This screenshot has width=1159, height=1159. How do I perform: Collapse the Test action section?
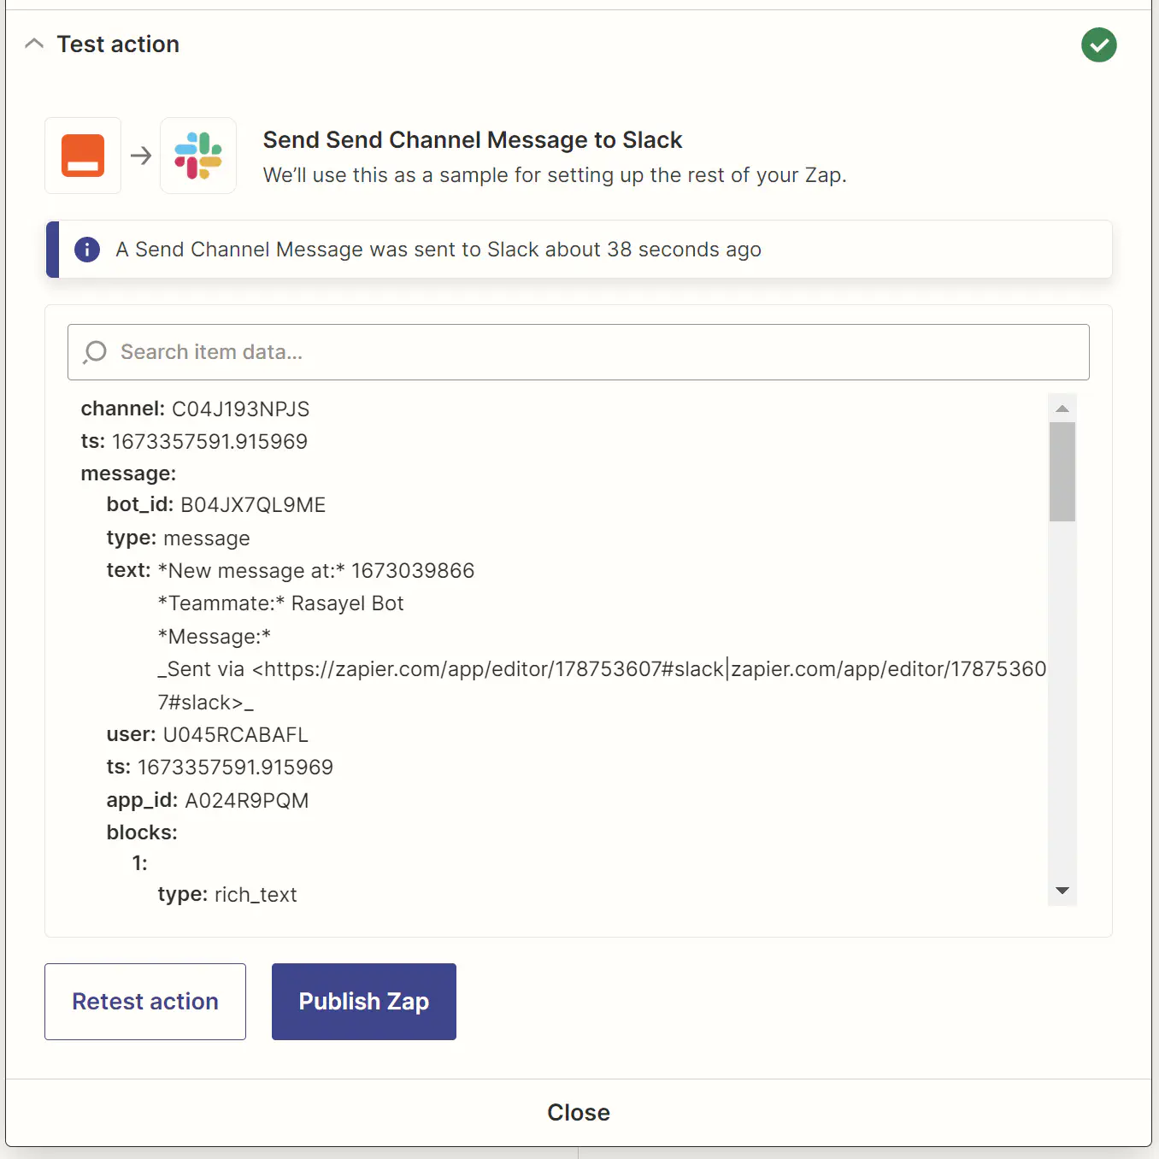tap(34, 43)
